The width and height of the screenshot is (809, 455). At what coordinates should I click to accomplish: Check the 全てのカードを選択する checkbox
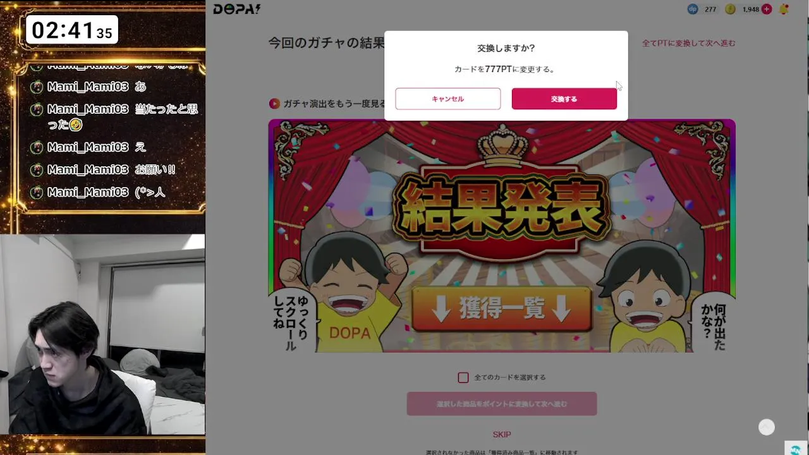[x=463, y=377]
